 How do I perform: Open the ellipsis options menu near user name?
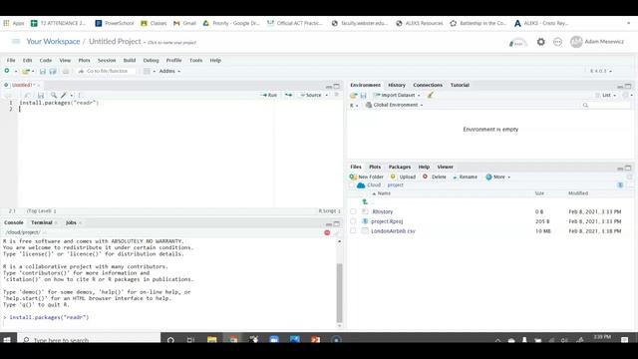click(557, 42)
